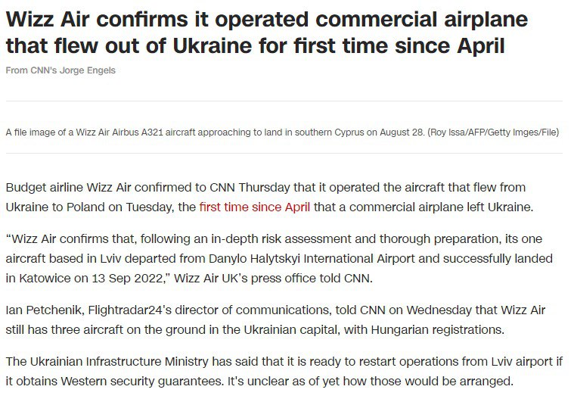
Task: Click the file image caption text
Action: [x=212, y=132]
